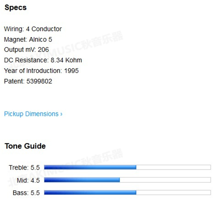Image resolution: width=217 pixels, height=202 pixels.
Task: Click the Output mV: 206 text
Action: tap(26, 50)
